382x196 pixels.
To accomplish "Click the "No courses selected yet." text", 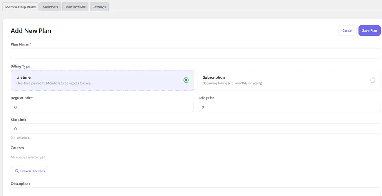I will (x=28, y=157).
